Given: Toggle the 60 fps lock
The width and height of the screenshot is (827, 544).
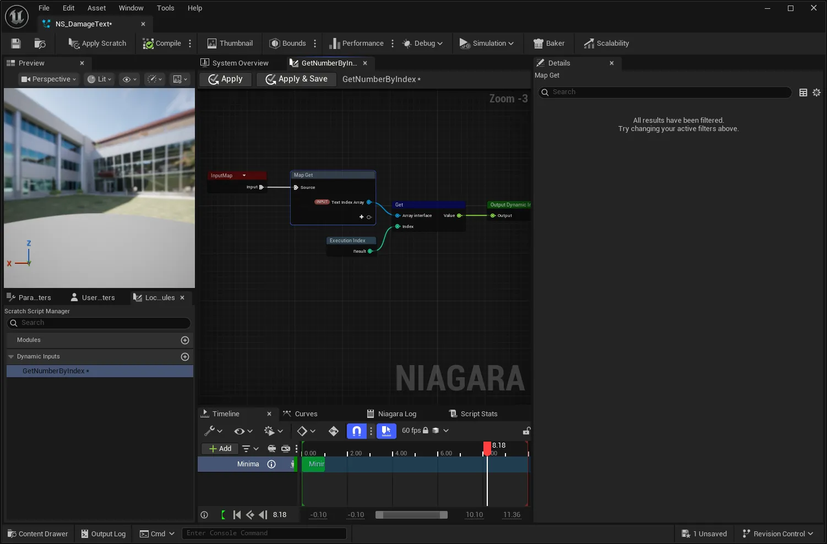Looking at the screenshot, I should tap(425, 431).
